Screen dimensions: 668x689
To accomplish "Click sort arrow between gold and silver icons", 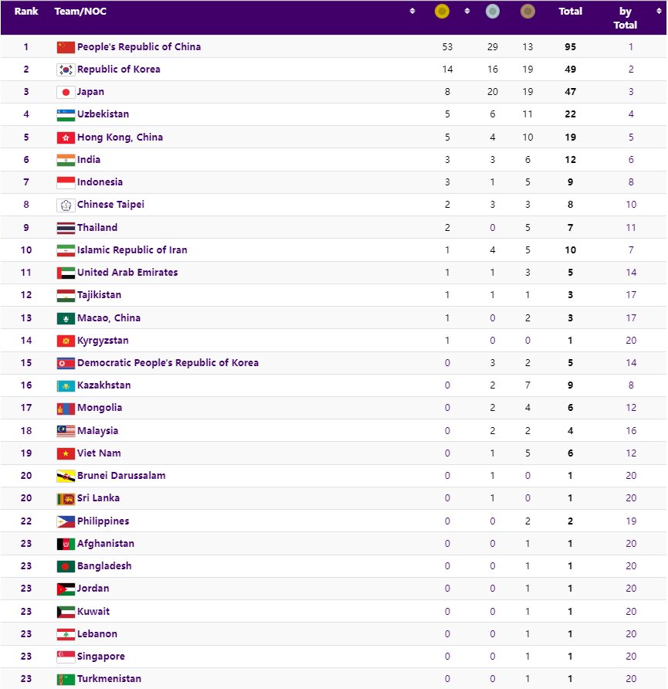I will tap(467, 11).
